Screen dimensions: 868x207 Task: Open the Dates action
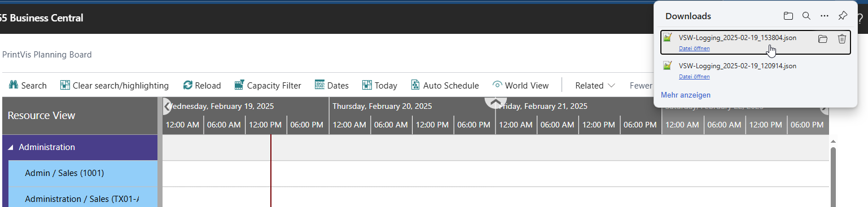point(332,85)
